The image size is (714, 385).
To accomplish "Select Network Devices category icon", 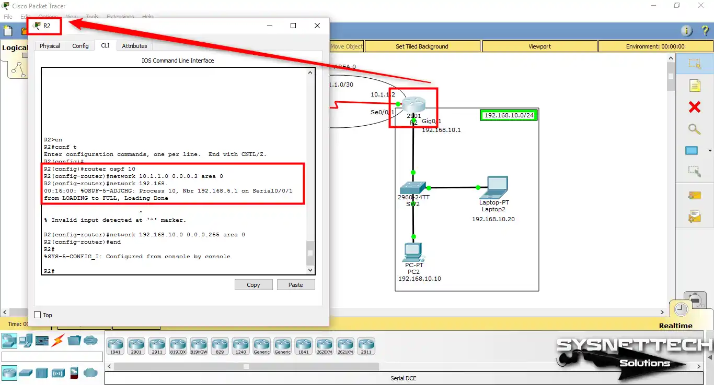I will 9,341.
